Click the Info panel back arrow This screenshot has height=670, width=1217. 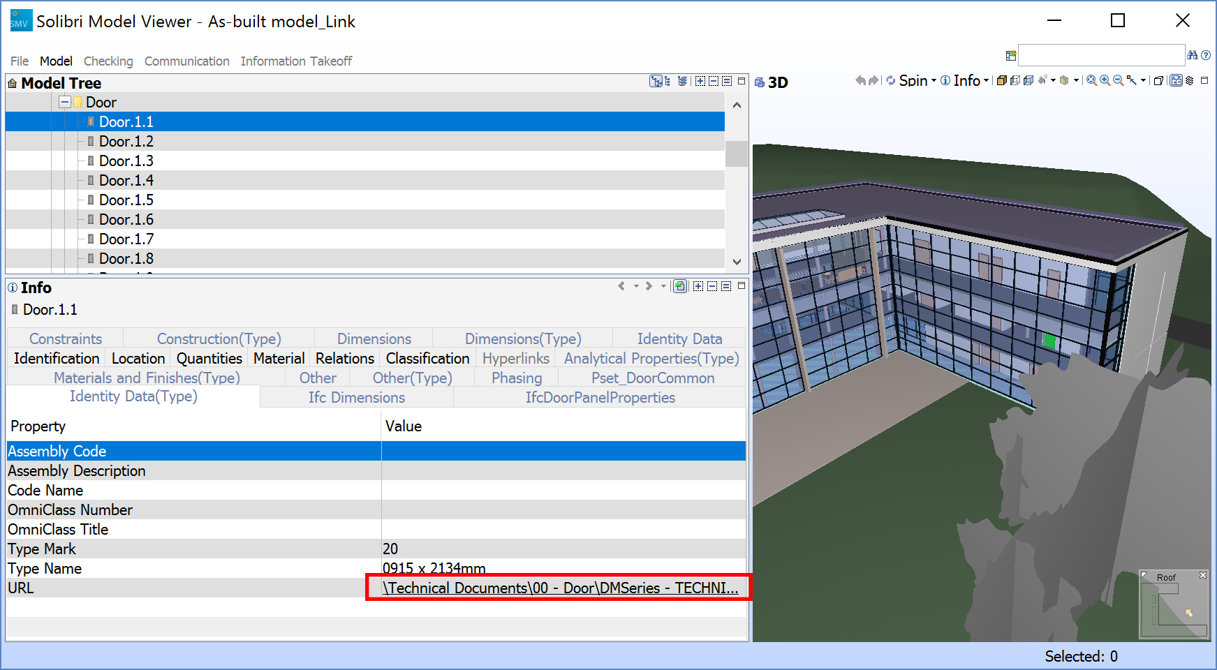coord(621,286)
